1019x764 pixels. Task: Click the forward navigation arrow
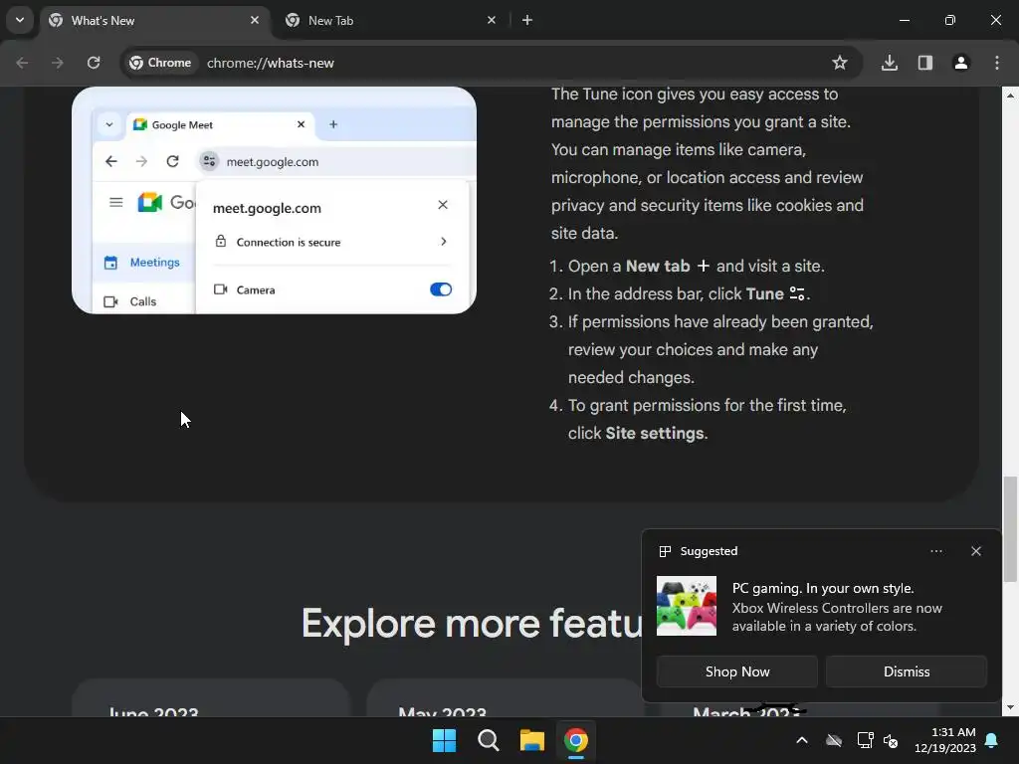tap(58, 63)
